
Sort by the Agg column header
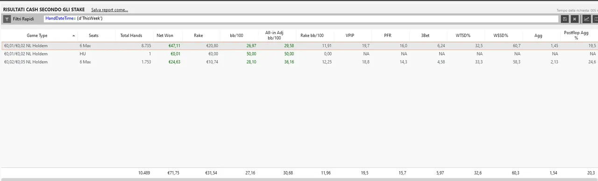tap(539, 35)
